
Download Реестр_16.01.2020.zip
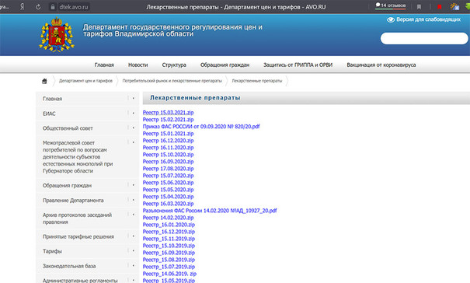[169, 225]
